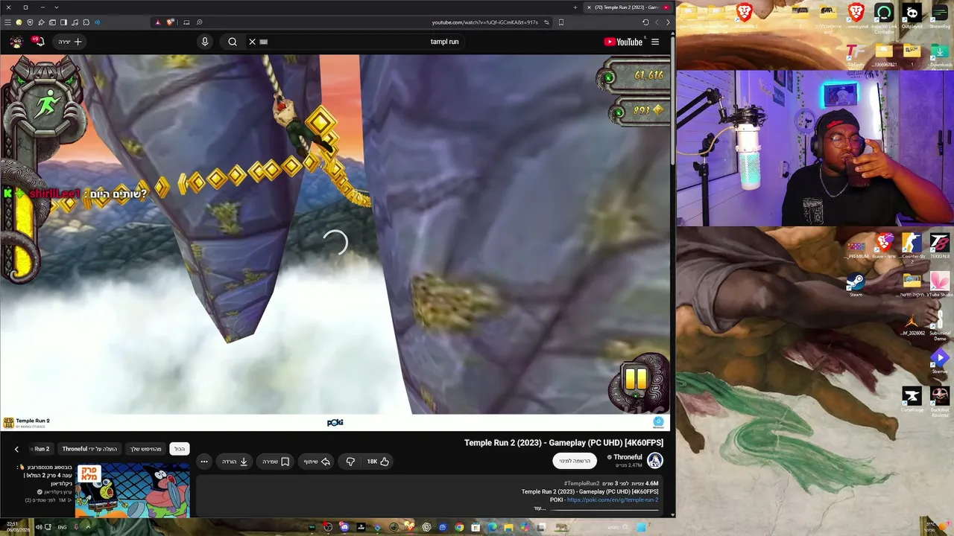The image size is (954, 536).
Task: Open the TEKKEN 8 desktop shortcut
Action: coord(940,246)
